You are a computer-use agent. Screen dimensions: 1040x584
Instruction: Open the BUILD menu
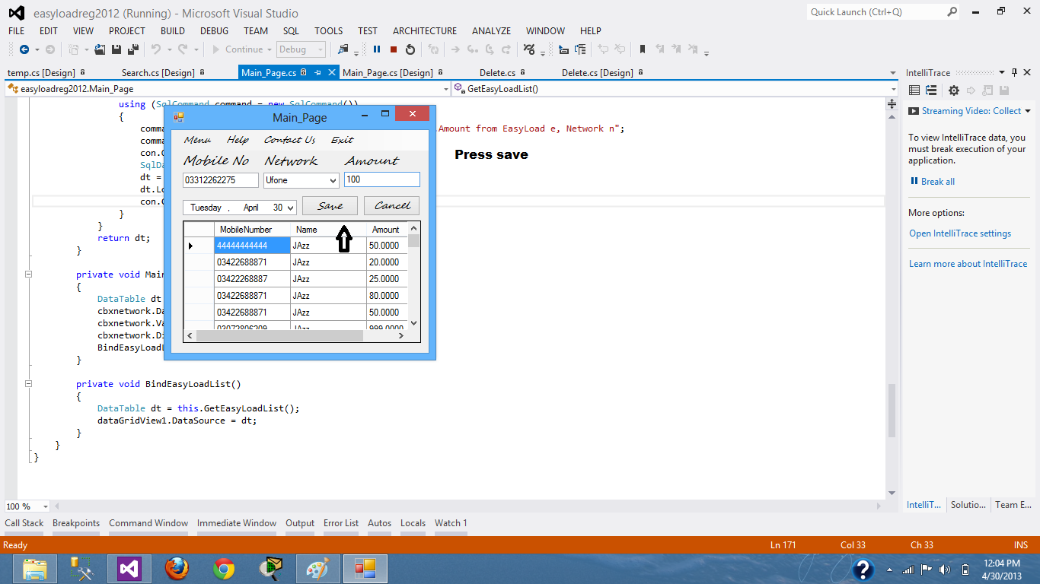click(x=173, y=31)
